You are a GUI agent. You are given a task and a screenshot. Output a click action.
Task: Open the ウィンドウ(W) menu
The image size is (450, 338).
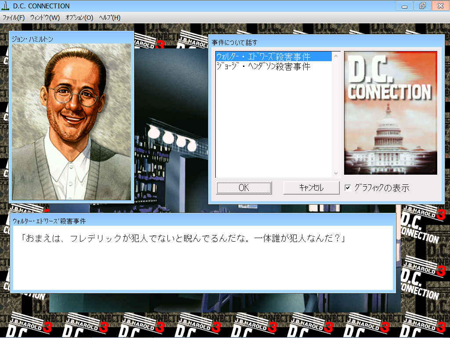click(x=45, y=18)
